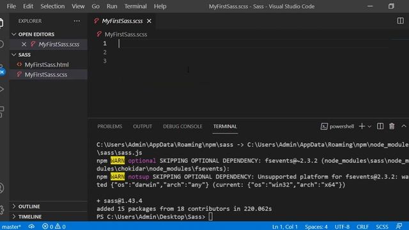
Task: Open the feedback icon in status bar
Action: (x=399, y=226)
